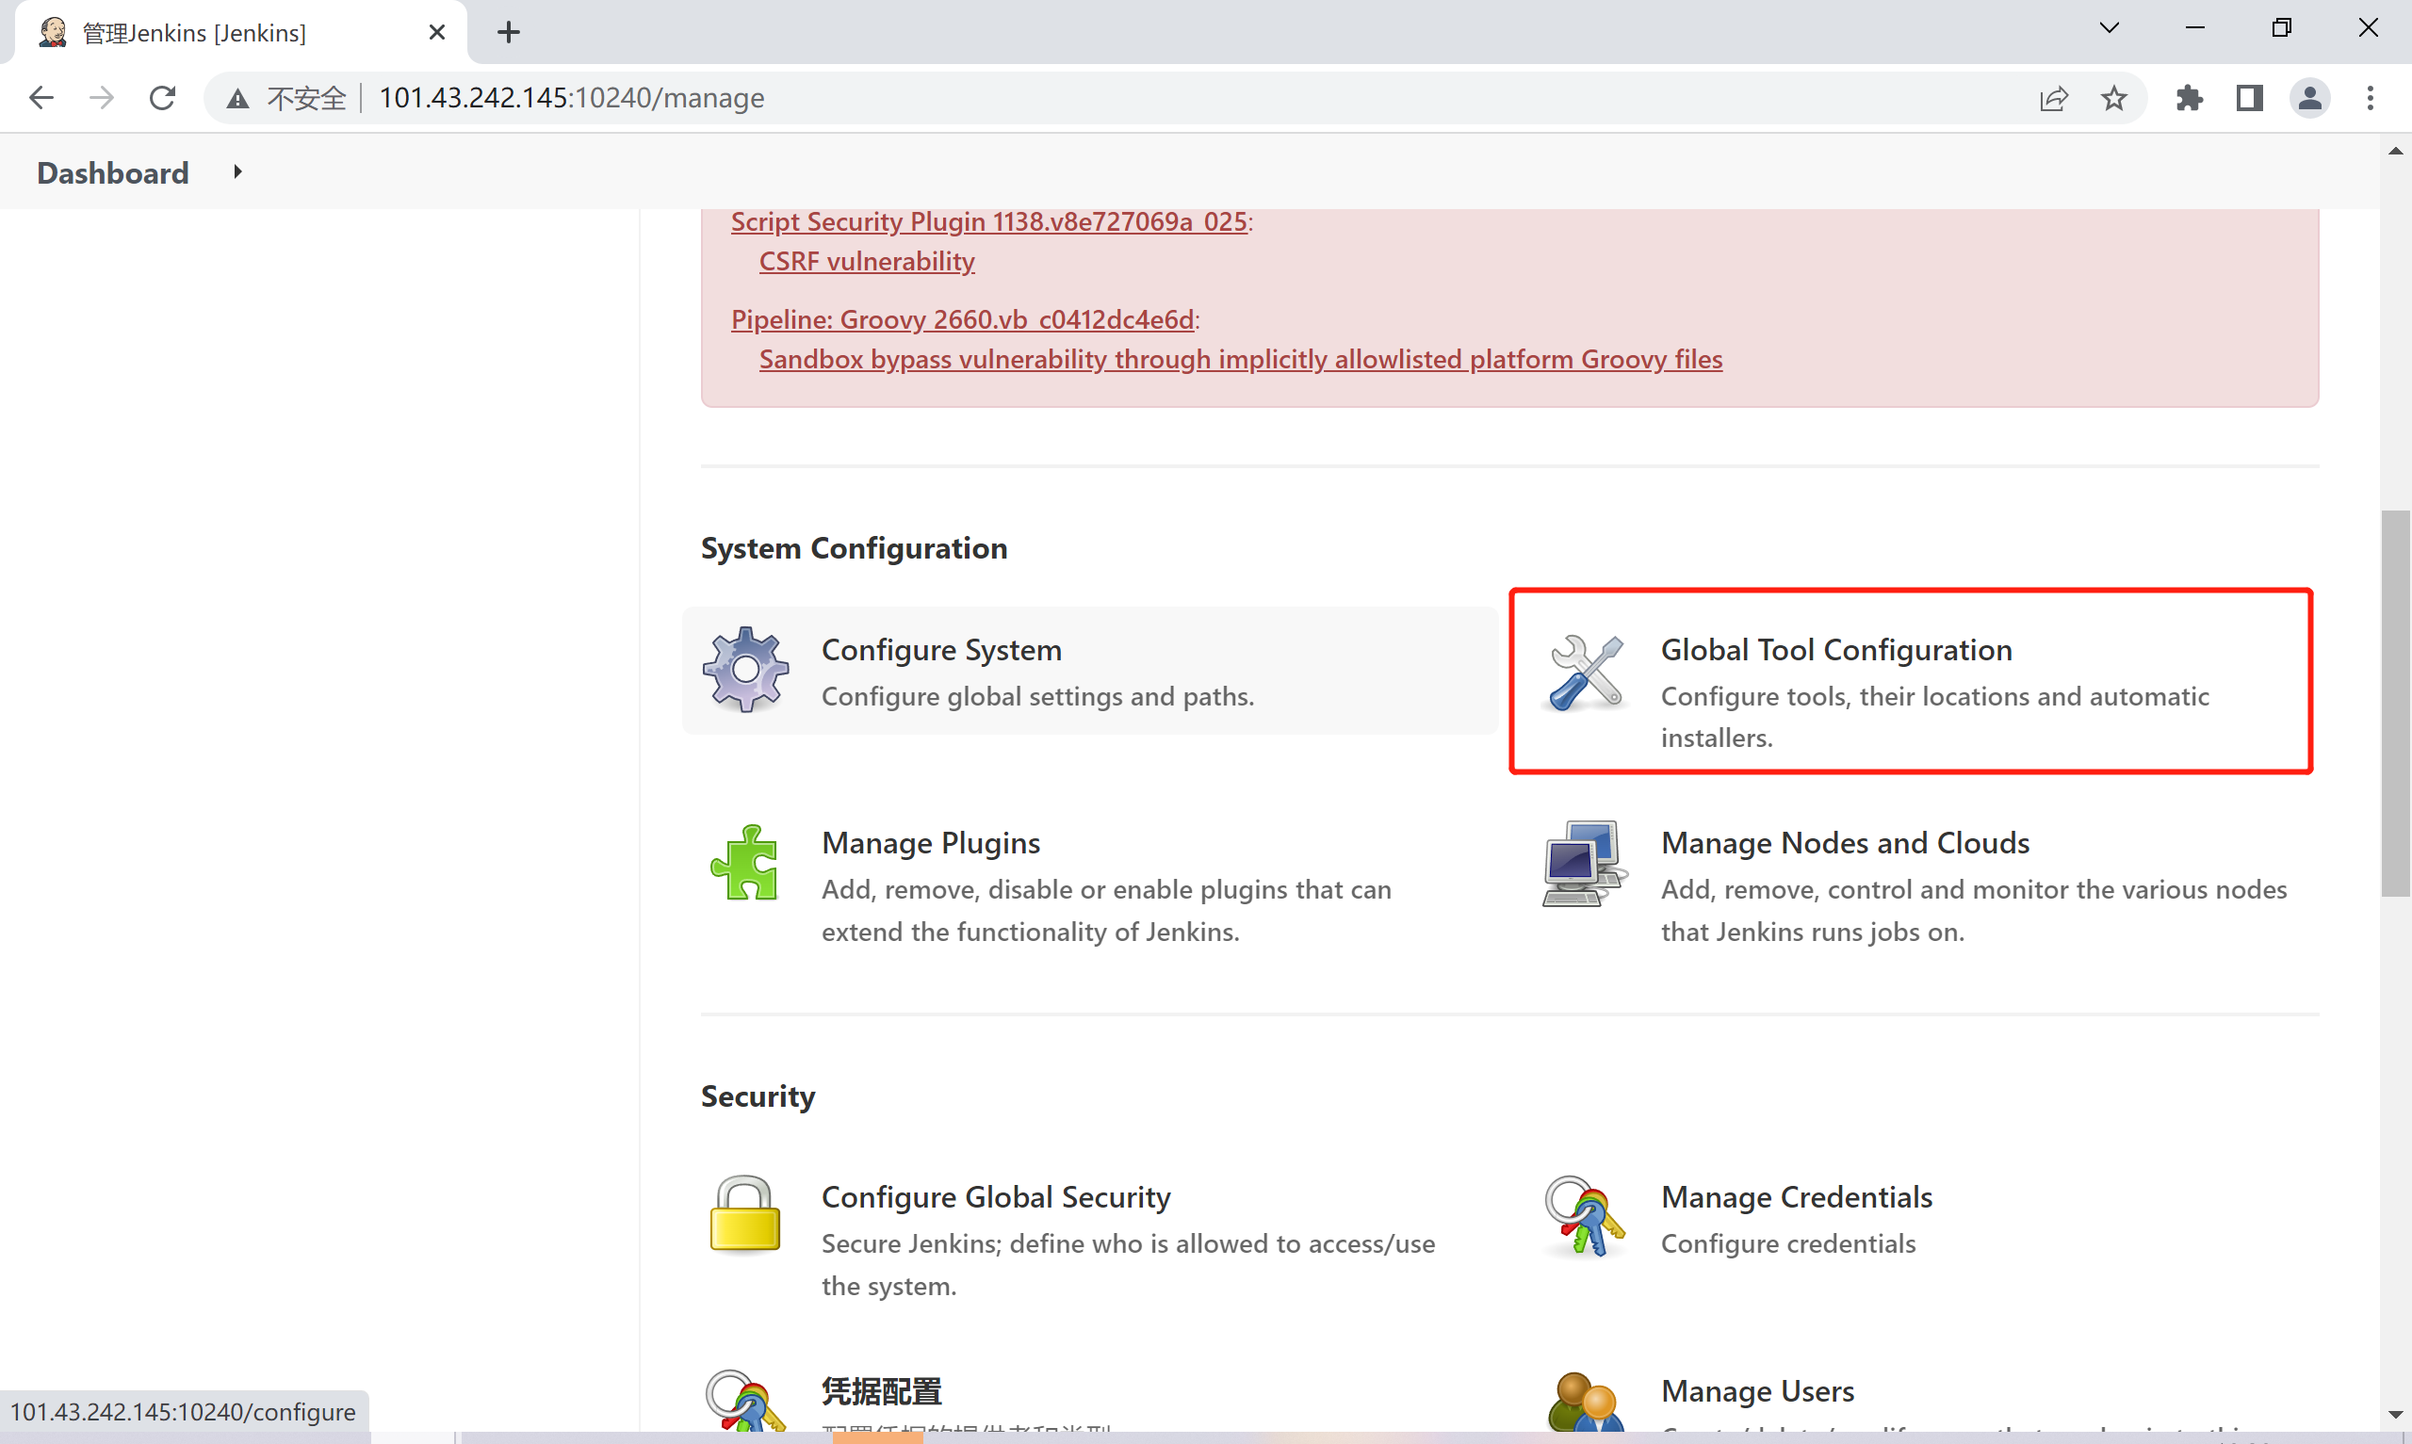Click the 'System Configuration' section heading

point(854,548)
